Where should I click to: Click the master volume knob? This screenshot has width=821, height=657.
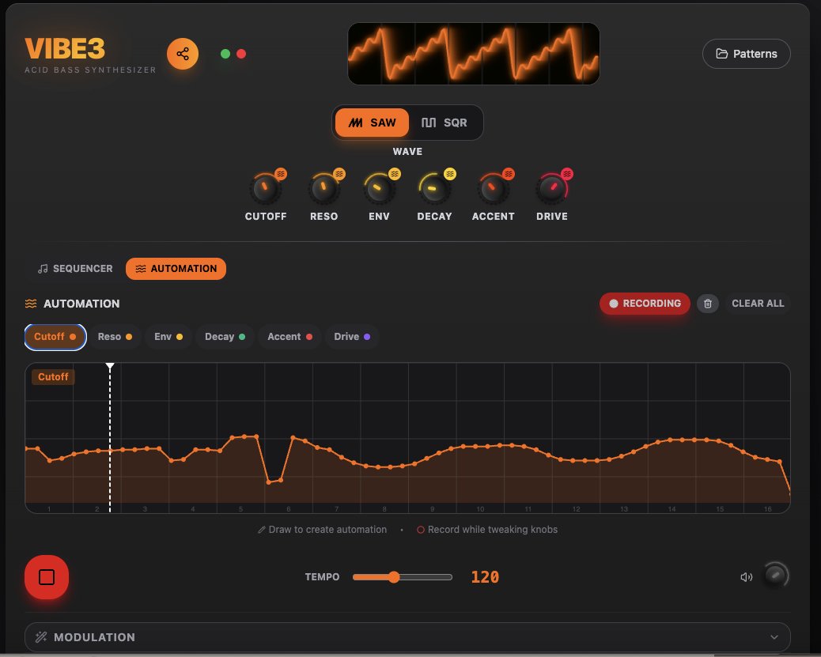(775, 576)
